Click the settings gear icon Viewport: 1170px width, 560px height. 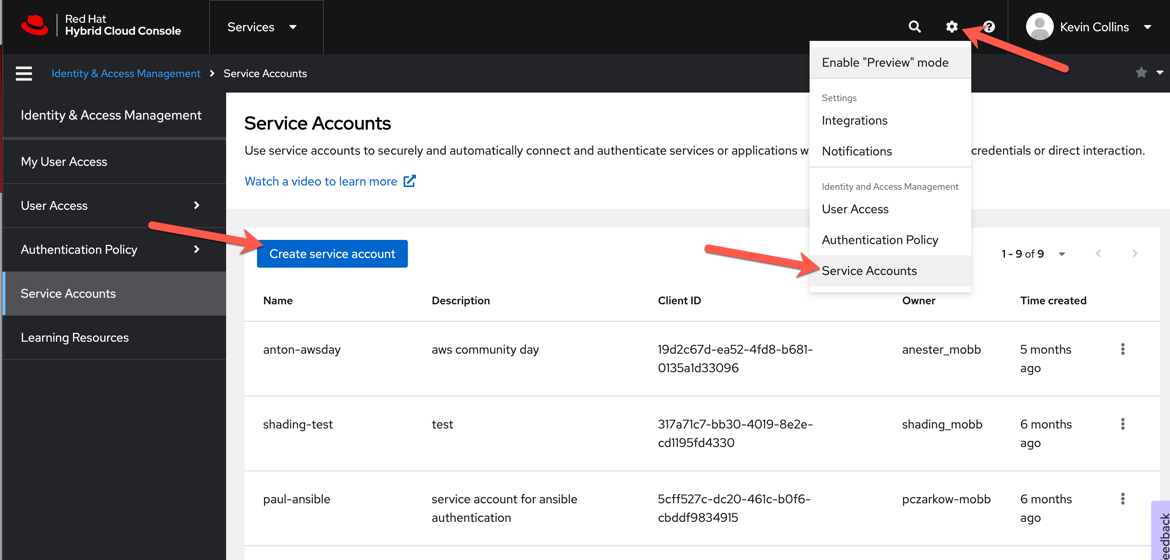(951, 26)
